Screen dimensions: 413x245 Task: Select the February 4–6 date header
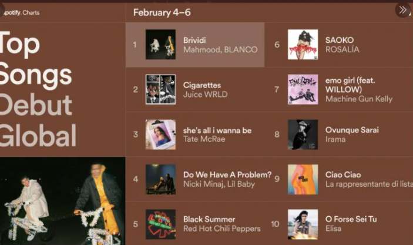pyautogui.click(x=162, y=12)
